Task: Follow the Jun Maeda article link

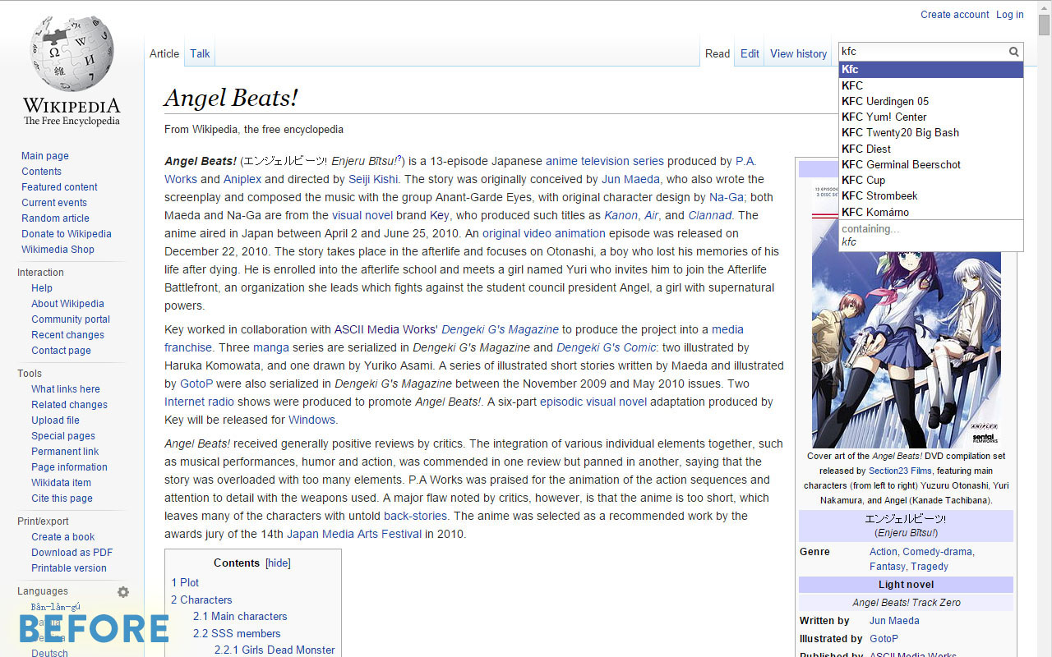Action: tap(630, 179)
